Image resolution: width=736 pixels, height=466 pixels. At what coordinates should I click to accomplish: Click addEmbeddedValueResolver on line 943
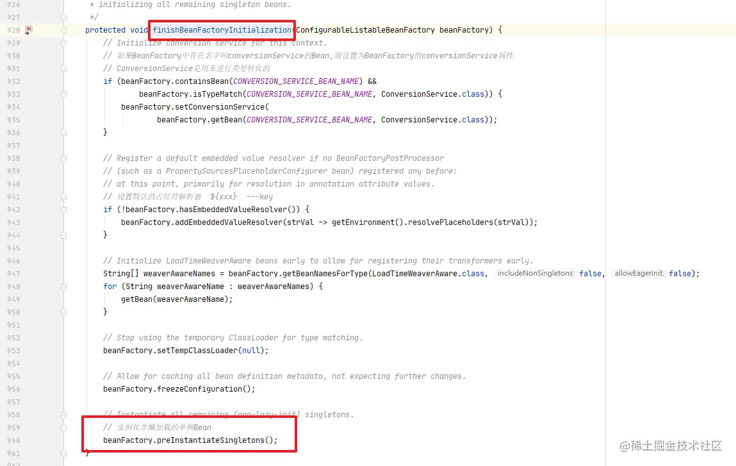tap(229, 222)
